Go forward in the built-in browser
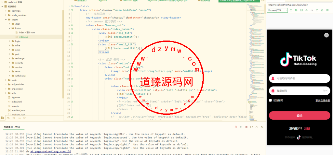This screenshot has height=155, width=333. tap(312, 10)
